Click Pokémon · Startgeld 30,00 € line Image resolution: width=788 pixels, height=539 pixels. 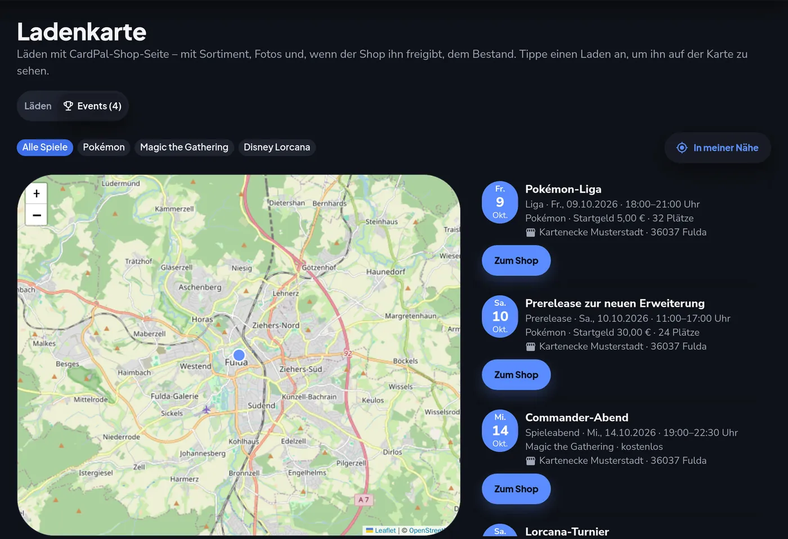pos(612,332)
